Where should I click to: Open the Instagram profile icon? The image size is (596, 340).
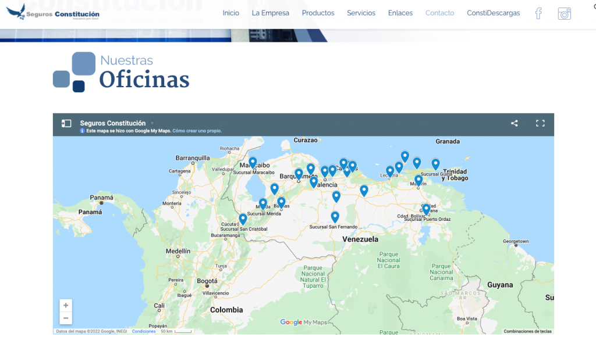[x=564, y=14]
